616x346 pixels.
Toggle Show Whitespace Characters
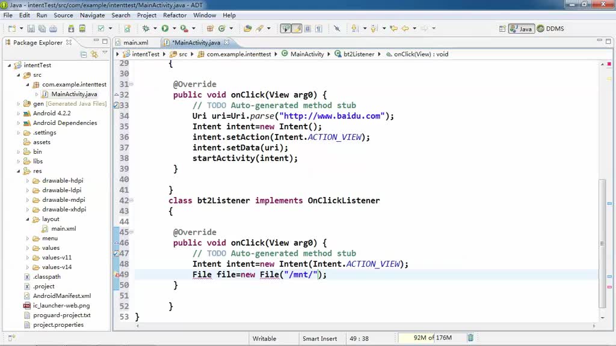click(319, 28)
